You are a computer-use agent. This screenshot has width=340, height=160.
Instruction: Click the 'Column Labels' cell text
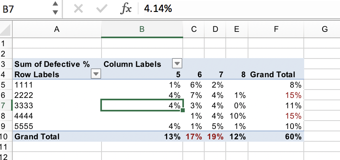coord(133,64)
